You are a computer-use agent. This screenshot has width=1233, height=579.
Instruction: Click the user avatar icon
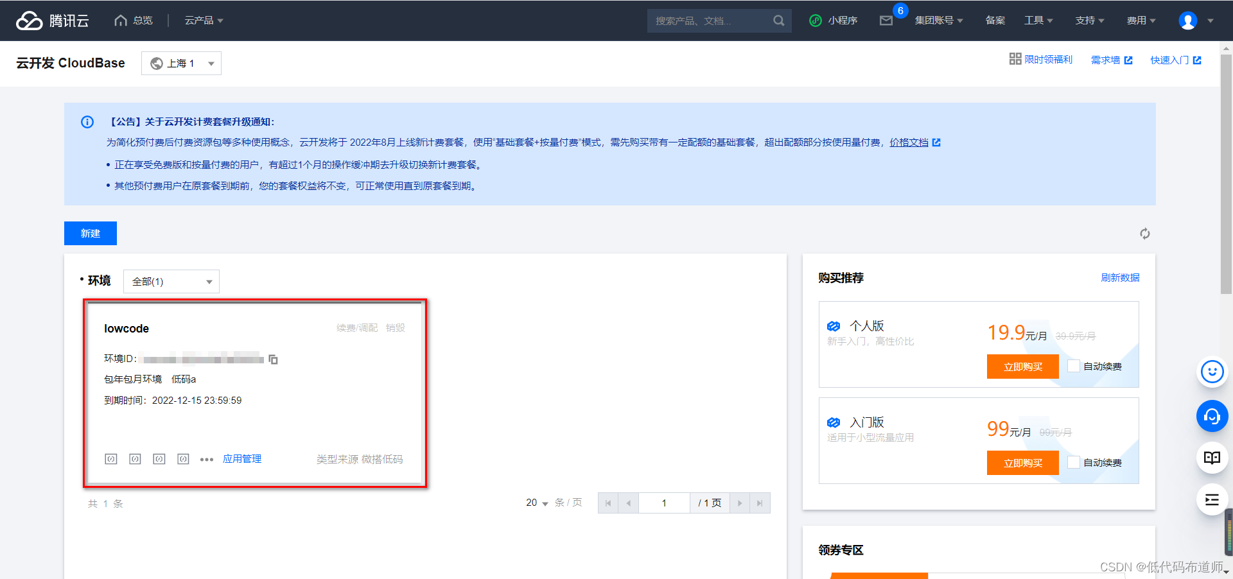point(1188,21)
